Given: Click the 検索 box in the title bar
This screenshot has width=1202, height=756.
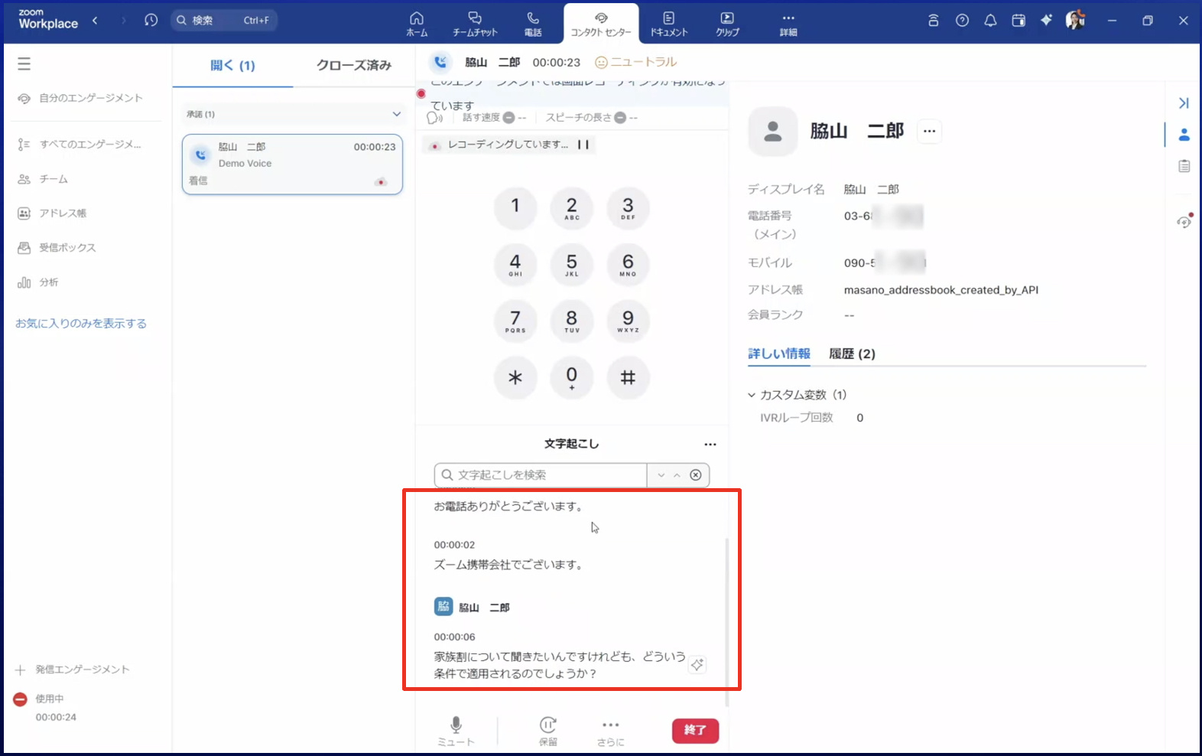Looking at the screenshot, I should click(x=223, y=21).
